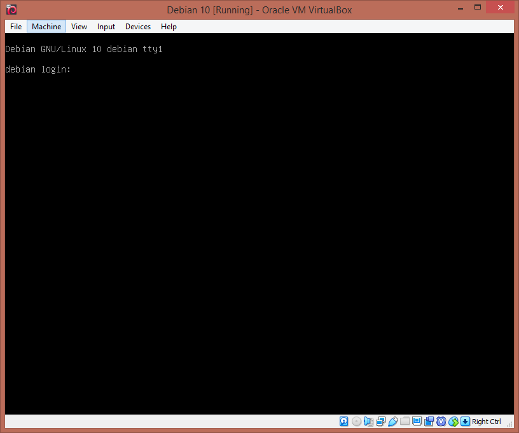Minimize the VirtualBox window
The image size is (519, 433).
[460, 8]
